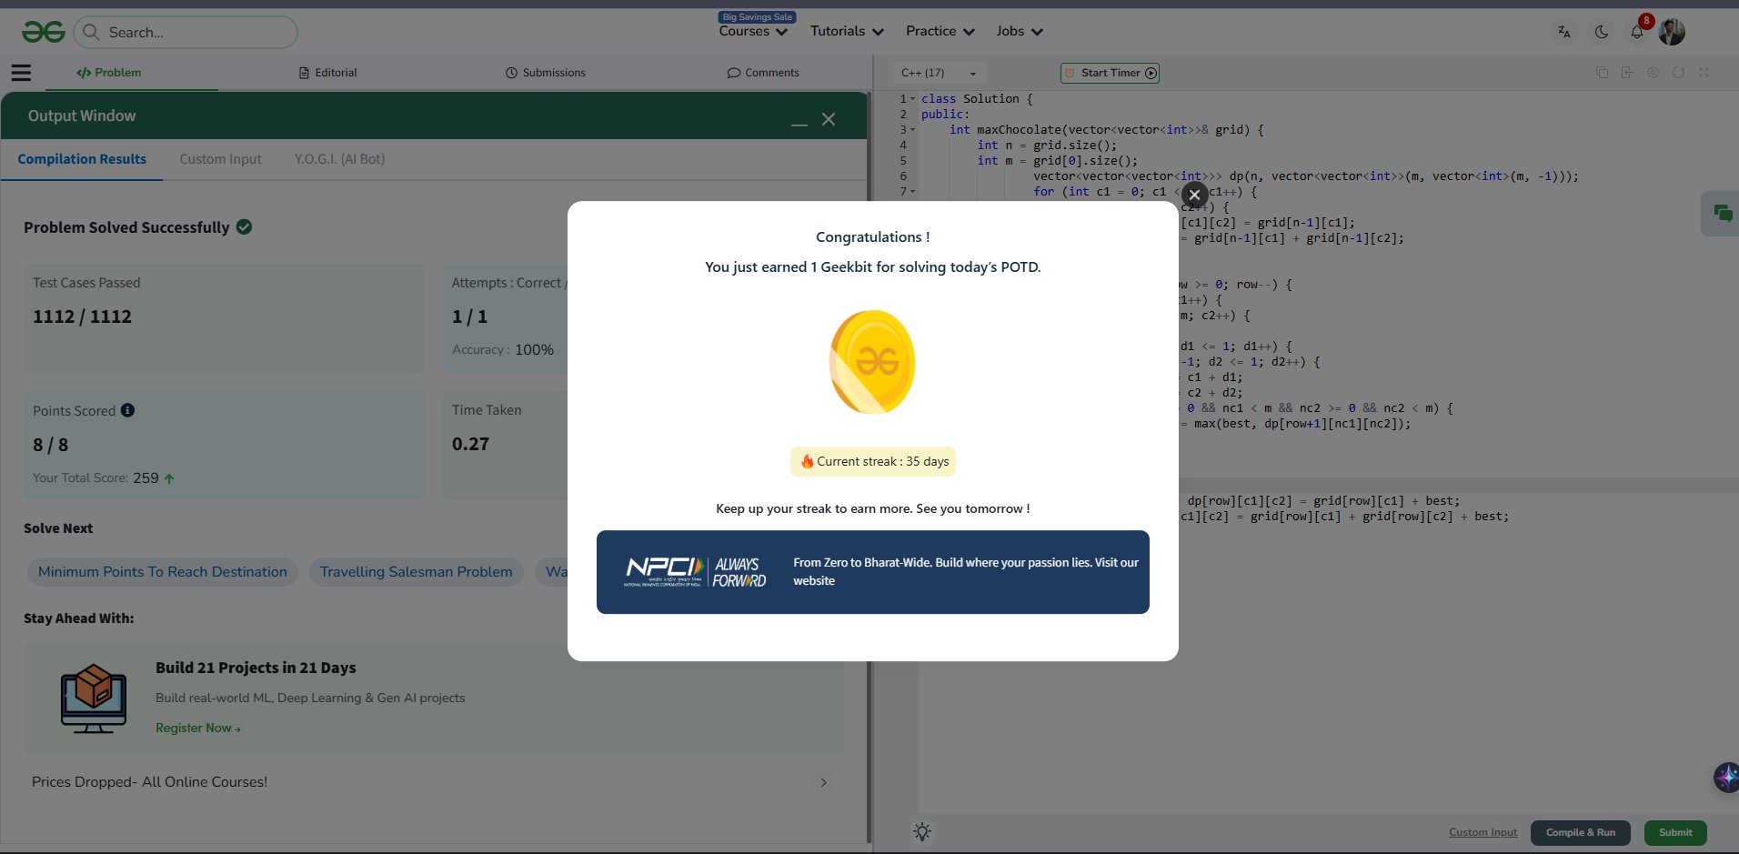Click the Build 21 Projects in 21 Days heading
Screen dimensions: 1739x854
(x=256, y=668)
